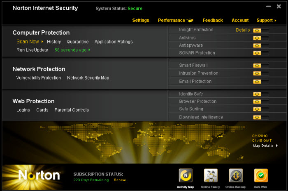
Task: Click the Norton logo at bottom left
Action: [39, 175]
